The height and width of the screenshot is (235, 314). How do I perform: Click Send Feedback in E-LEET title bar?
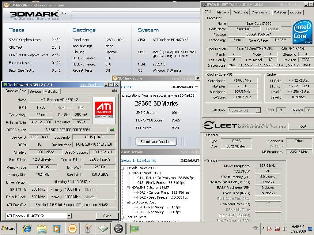click(x=291, y=5)
